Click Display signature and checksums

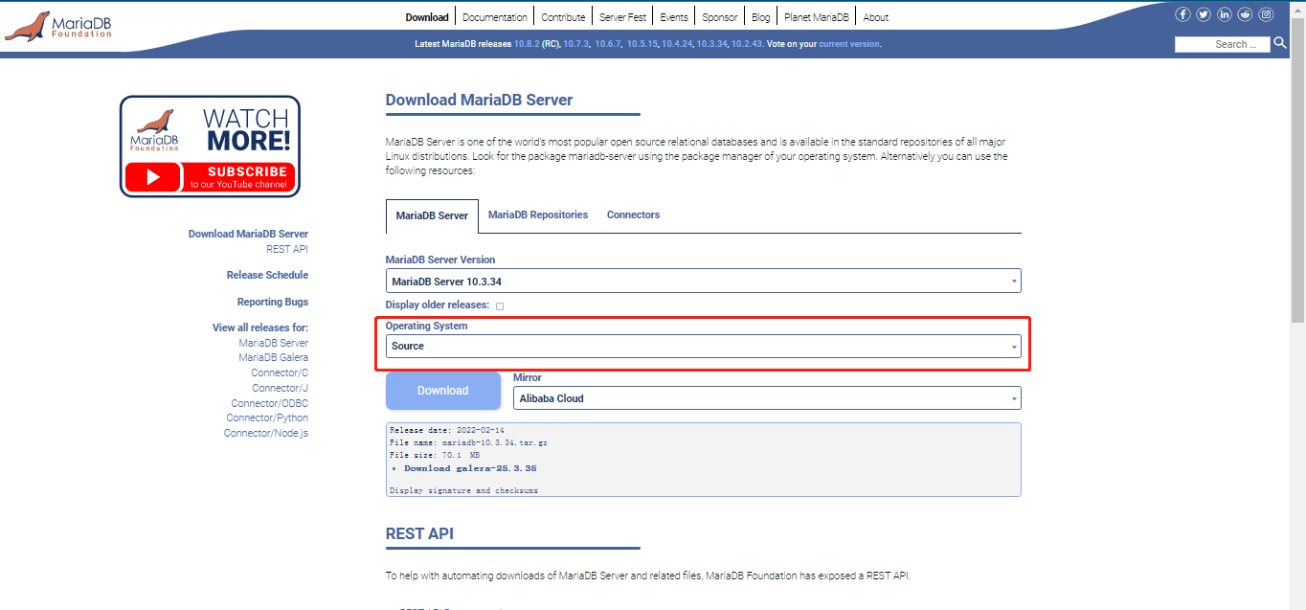[x=463, y=490]
